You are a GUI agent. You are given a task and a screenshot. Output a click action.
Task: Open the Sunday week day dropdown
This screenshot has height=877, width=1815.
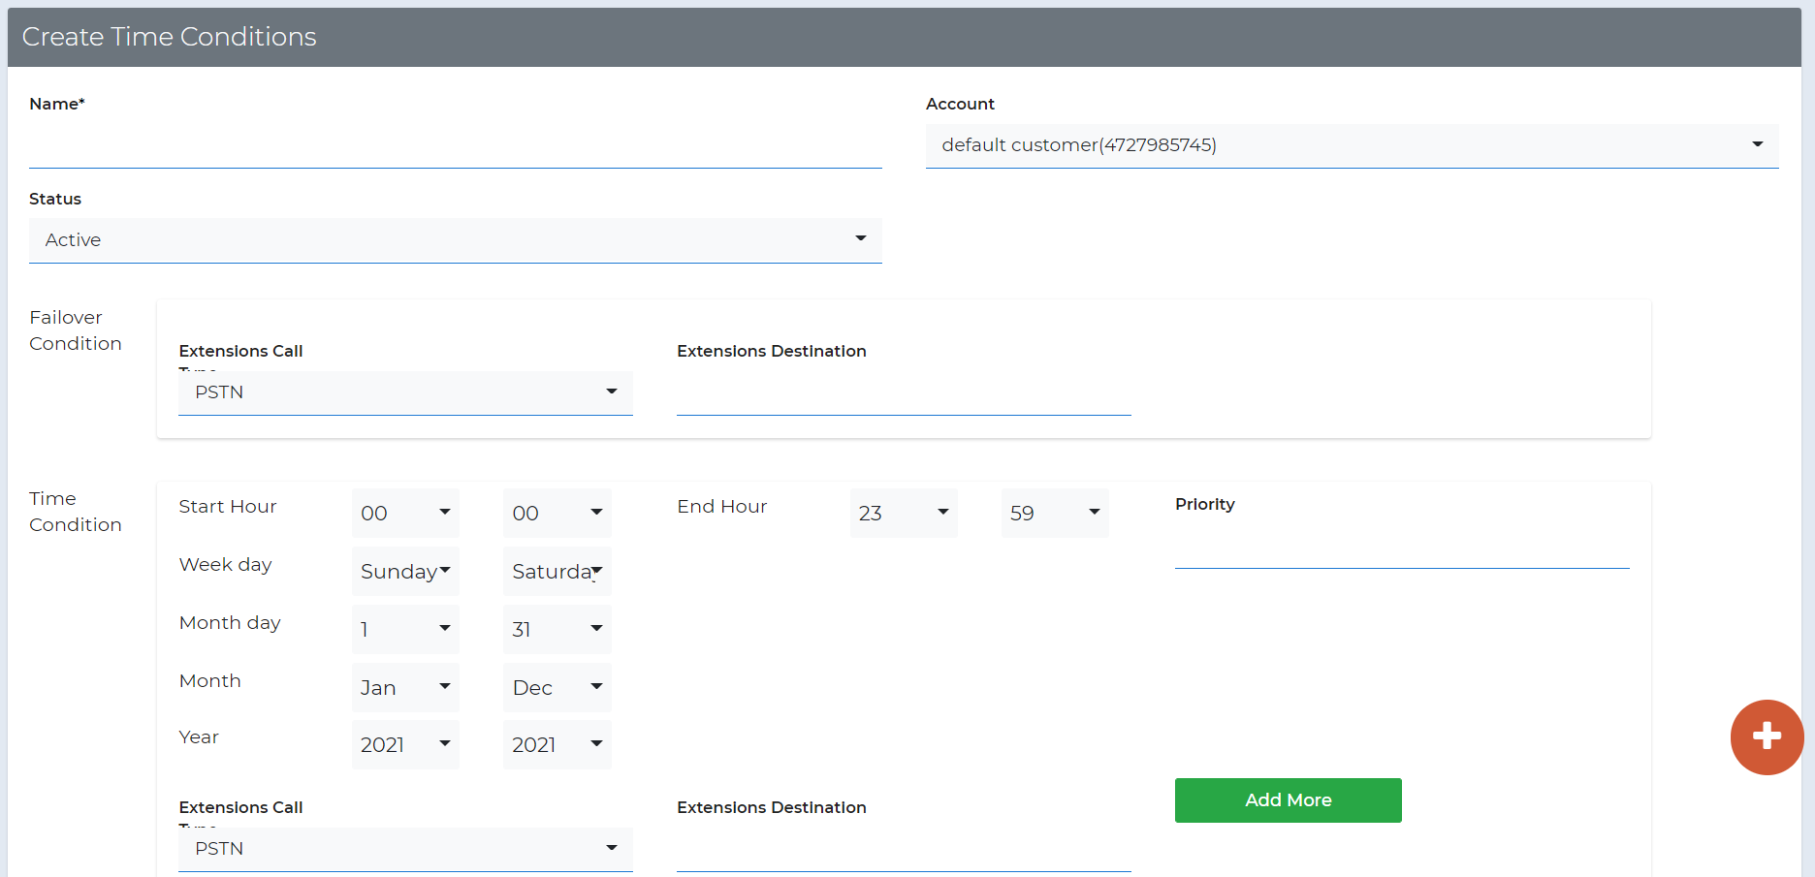[x=405, y=571]
